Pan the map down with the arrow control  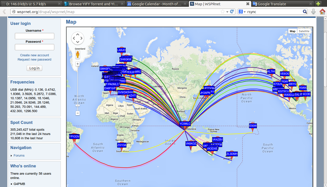[x=78, y=42]
